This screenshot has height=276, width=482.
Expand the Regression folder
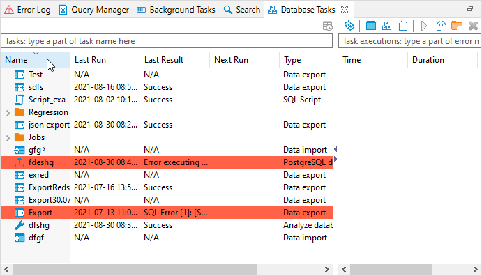[8, 113]
